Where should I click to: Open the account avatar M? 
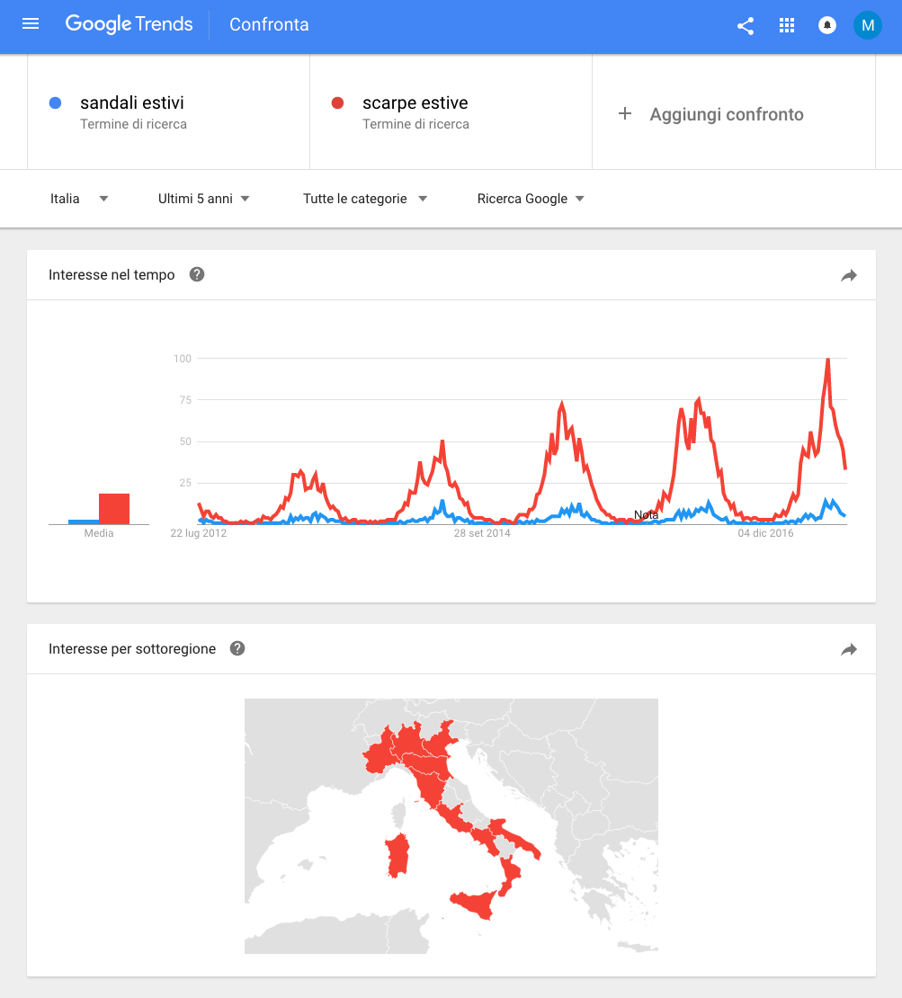[x=868, y=25]
